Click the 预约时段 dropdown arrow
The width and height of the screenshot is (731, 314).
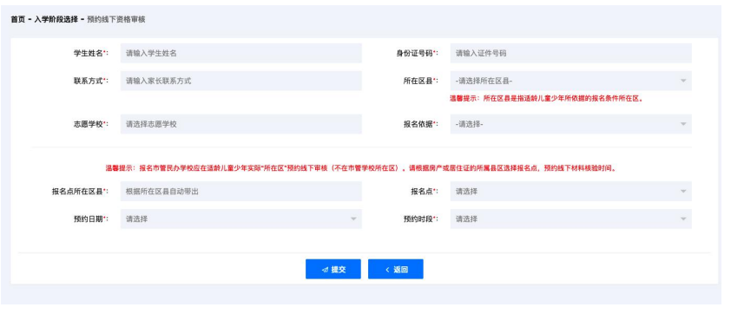click(683, 219)
